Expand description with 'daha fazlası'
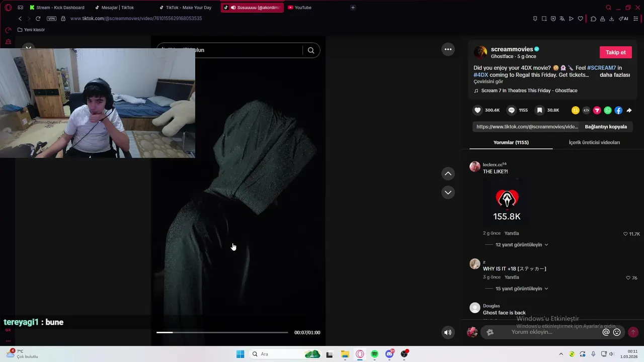This screenshot has height=362, width=644. click(614, 75)
